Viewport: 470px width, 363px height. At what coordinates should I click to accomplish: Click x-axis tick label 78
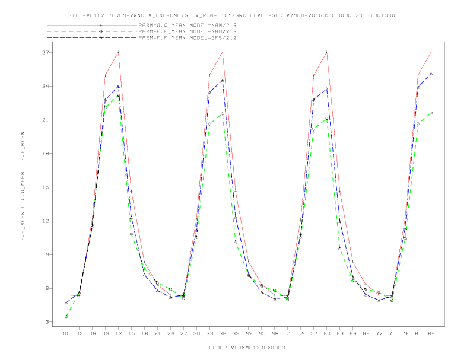405,333
